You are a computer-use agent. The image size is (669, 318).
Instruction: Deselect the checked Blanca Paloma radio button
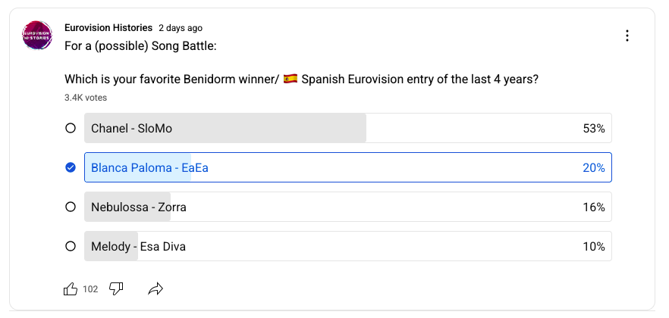click(71, 168)
